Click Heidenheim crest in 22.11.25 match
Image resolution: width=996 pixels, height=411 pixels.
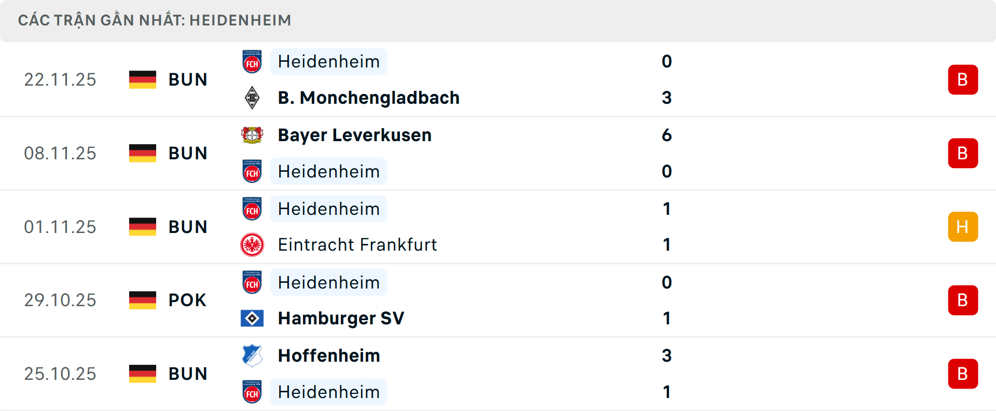coord(252,62)
